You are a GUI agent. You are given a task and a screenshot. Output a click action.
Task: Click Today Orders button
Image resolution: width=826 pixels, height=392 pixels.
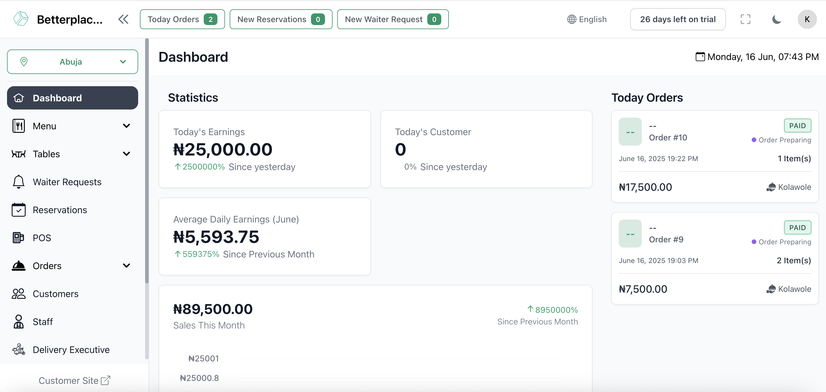tap(182, 19)
